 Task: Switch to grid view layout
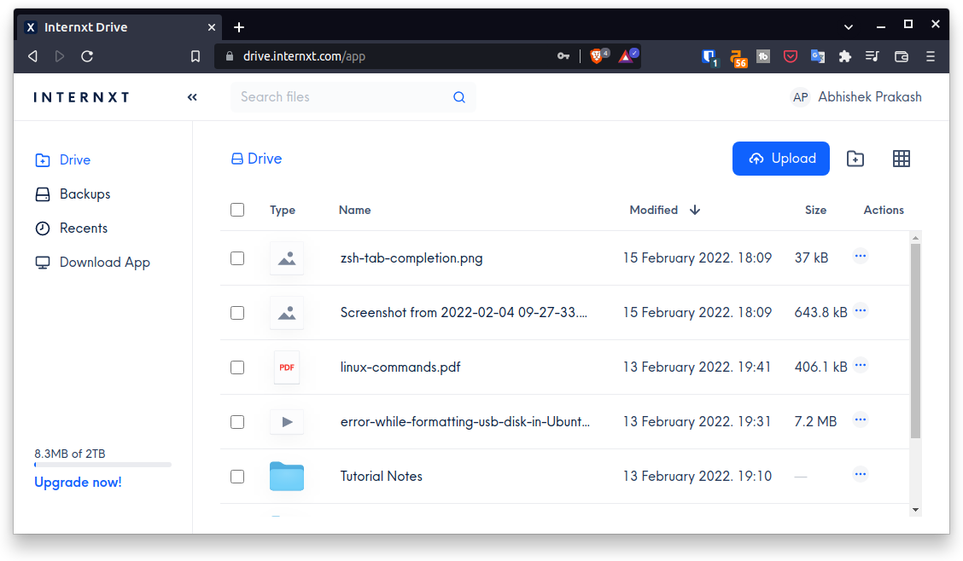pyautogui.click(x=902, y=159)
